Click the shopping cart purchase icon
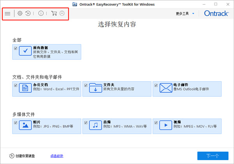This screenshot has width=234, height=164. coord(54,13)
